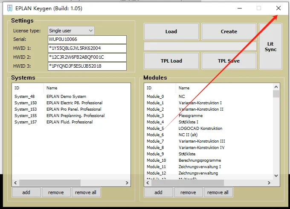Click the remove button under Modules
The width and height of the screenshot is (290, 209).
pos(188,192)
